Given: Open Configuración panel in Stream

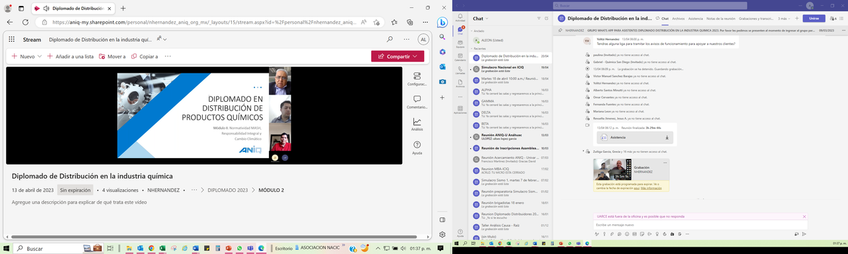Looking at the screenshot, I should tap(417, 79).
